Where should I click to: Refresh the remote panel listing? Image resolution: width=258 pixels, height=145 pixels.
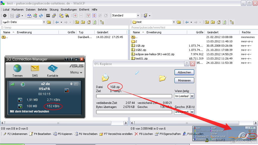coord(224,22)
